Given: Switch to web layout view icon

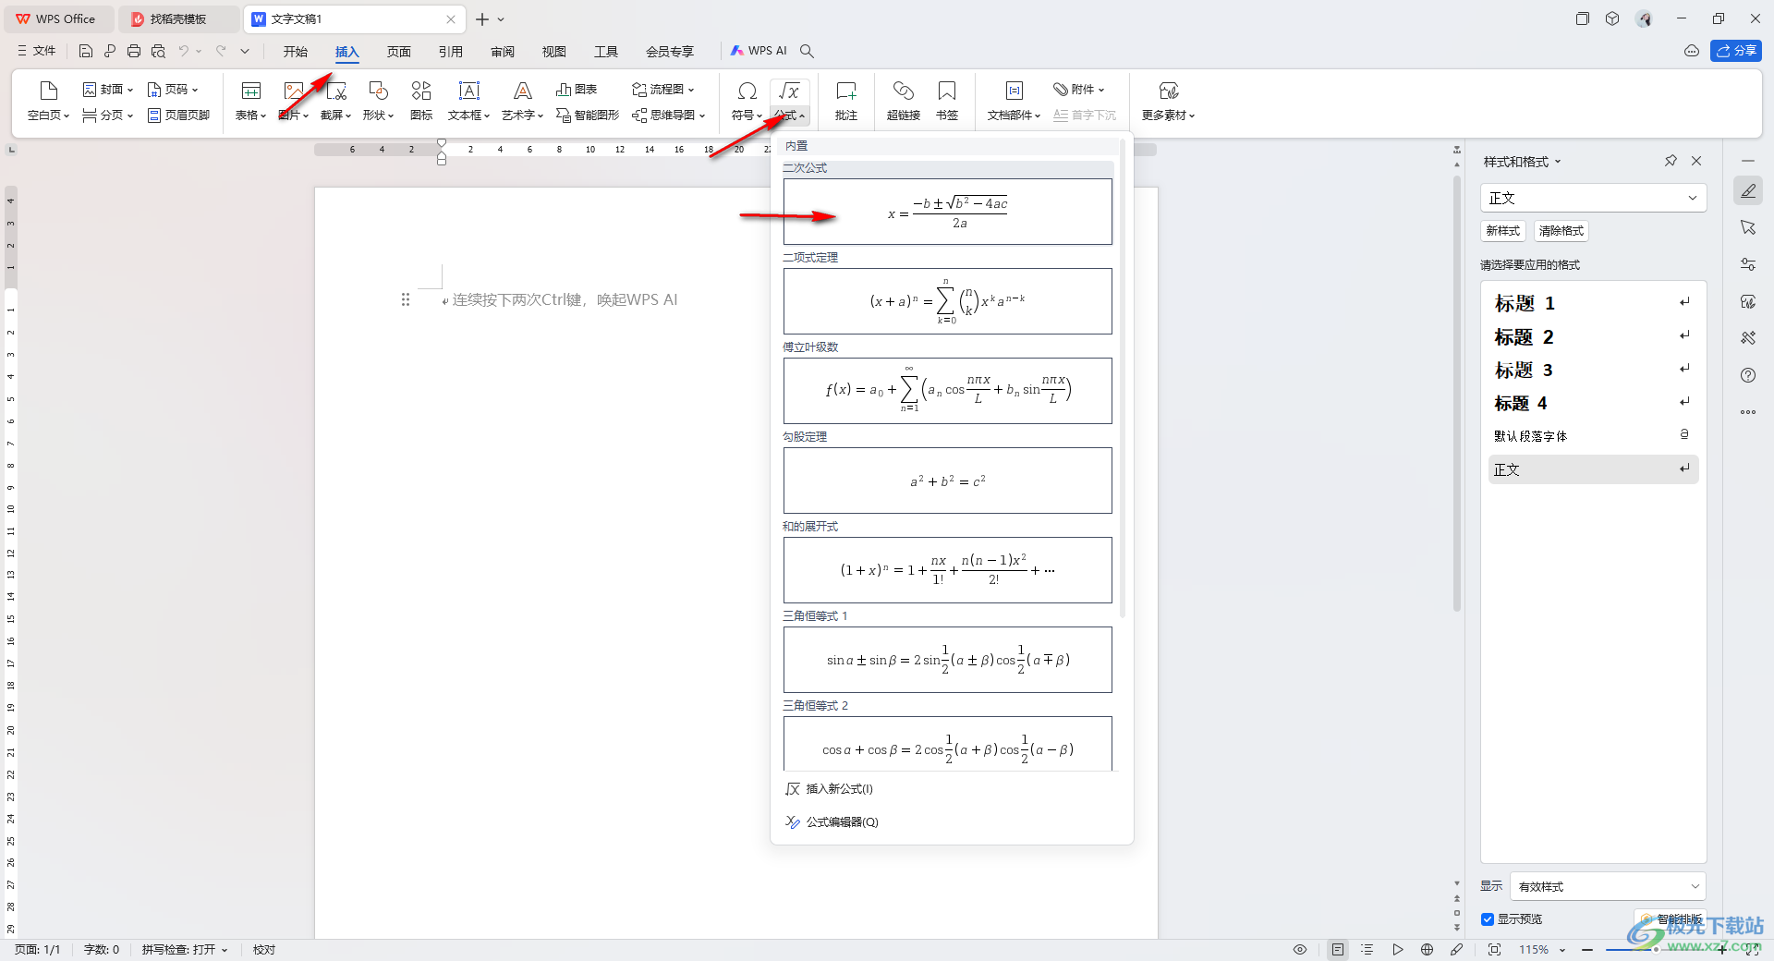Looking at the screenshot, I should pos(1427,950).
